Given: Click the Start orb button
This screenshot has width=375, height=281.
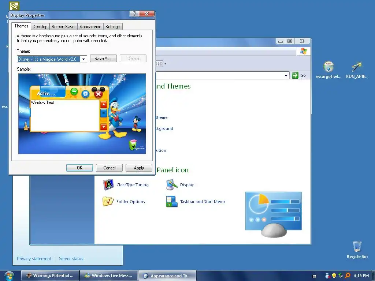Looking at the screenshot, I should pos(9,276).
